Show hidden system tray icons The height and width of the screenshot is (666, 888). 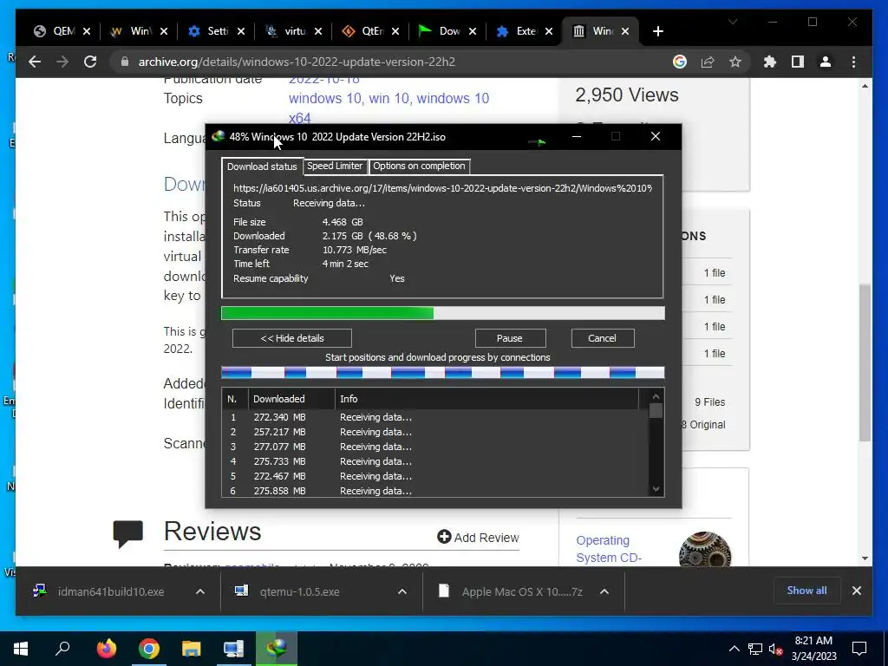(x=734, y=649)
